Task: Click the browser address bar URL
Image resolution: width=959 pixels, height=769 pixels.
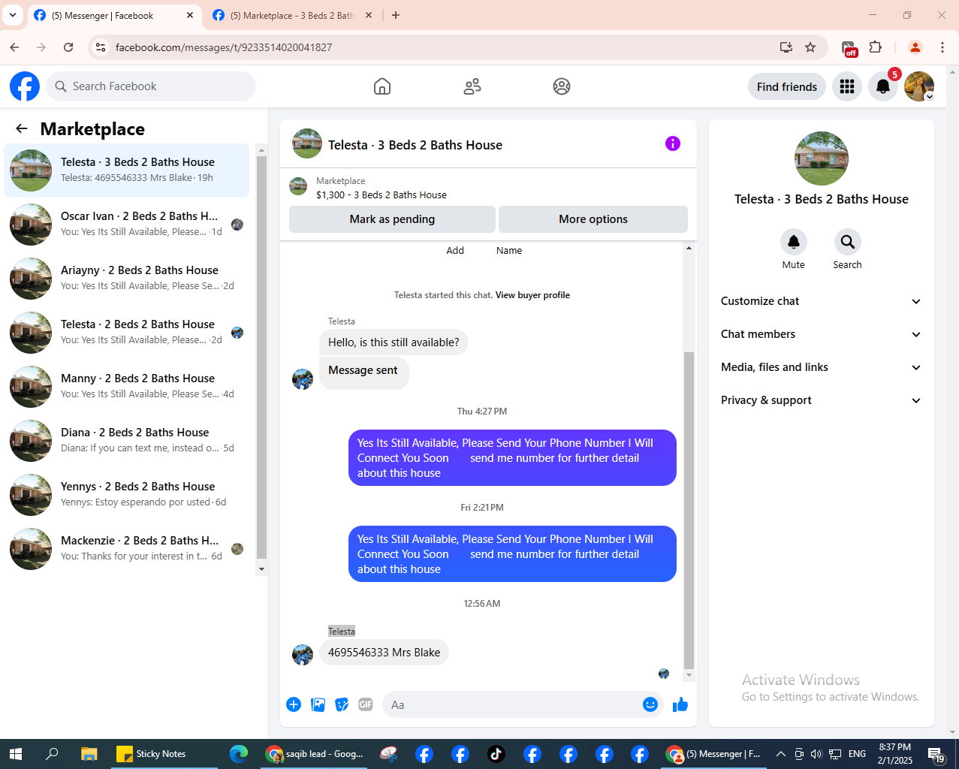Action: coord(224,47)
